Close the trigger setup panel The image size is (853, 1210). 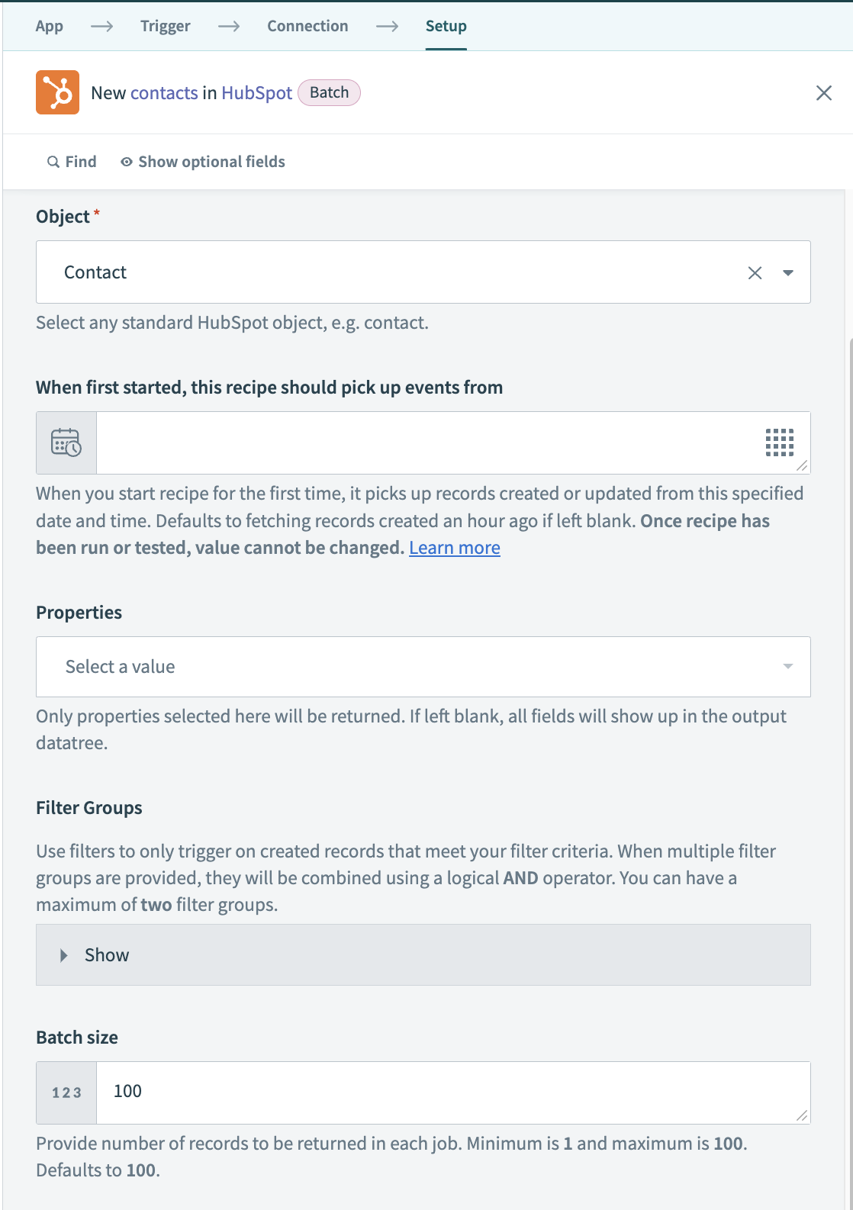(x=825, y=92)
